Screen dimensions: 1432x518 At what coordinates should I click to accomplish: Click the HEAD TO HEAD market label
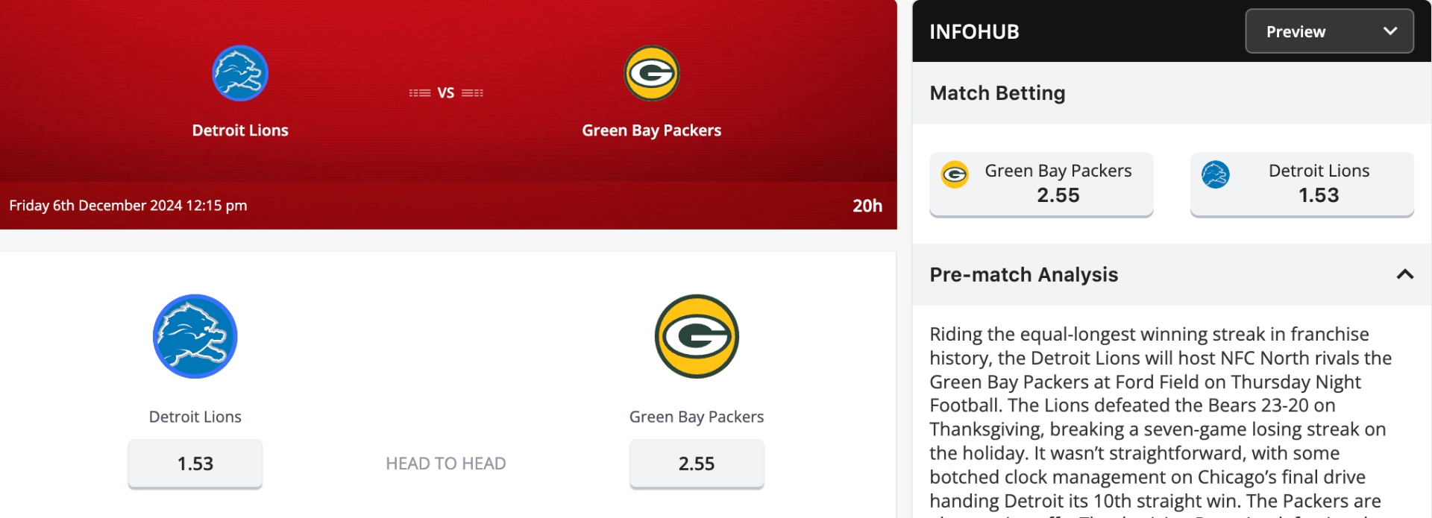446,464
